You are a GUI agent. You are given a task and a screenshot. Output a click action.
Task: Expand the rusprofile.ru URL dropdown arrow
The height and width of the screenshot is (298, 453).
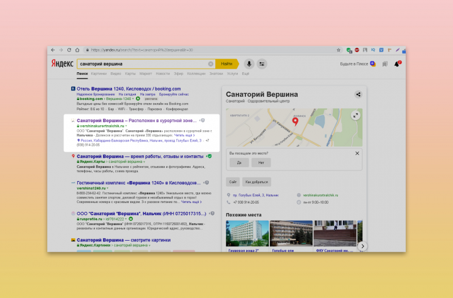[126, 219]
